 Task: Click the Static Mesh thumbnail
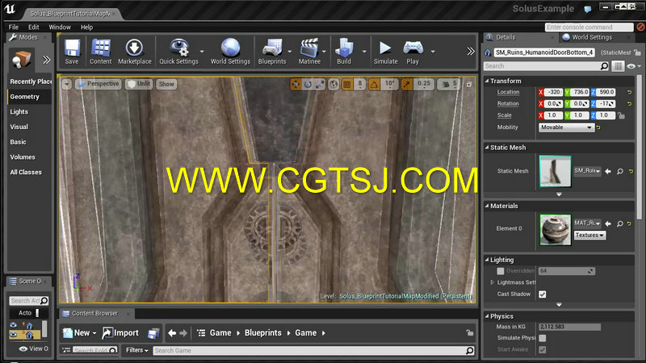(555, 171)
